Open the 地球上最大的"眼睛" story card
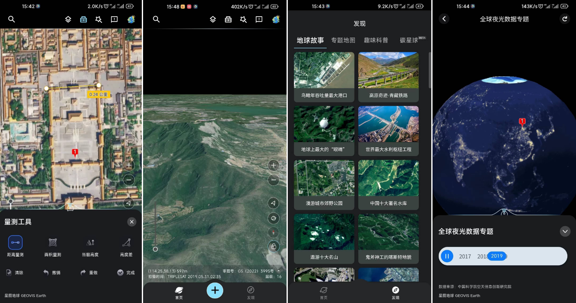Image resolution: width=576 pixels, height=303 pixels. tap(324, 131)
